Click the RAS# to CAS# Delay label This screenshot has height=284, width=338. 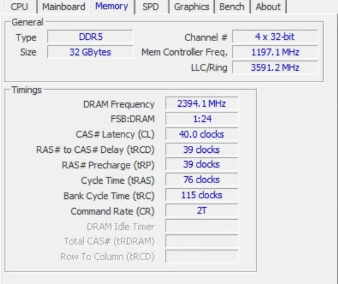click(95, 150)
